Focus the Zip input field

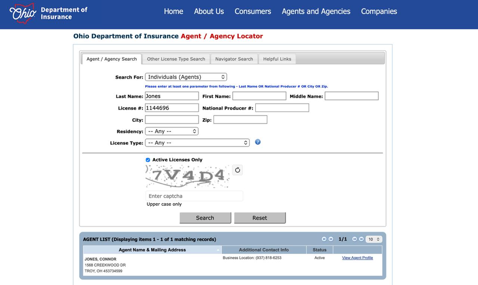(240, 120)
